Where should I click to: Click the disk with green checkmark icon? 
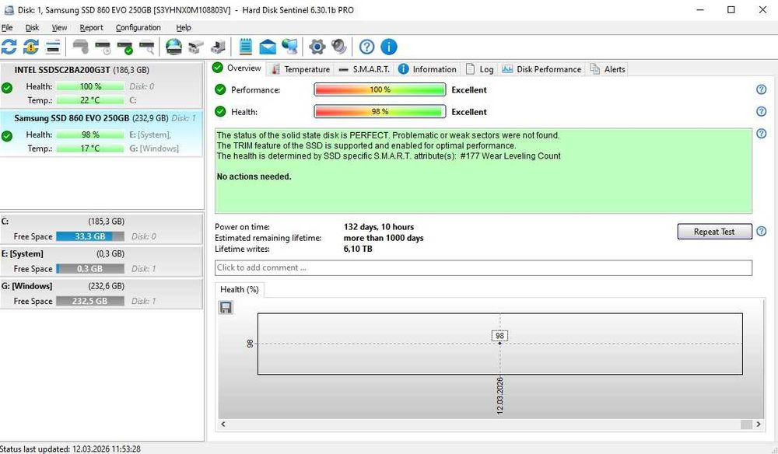tap(124, 47)
